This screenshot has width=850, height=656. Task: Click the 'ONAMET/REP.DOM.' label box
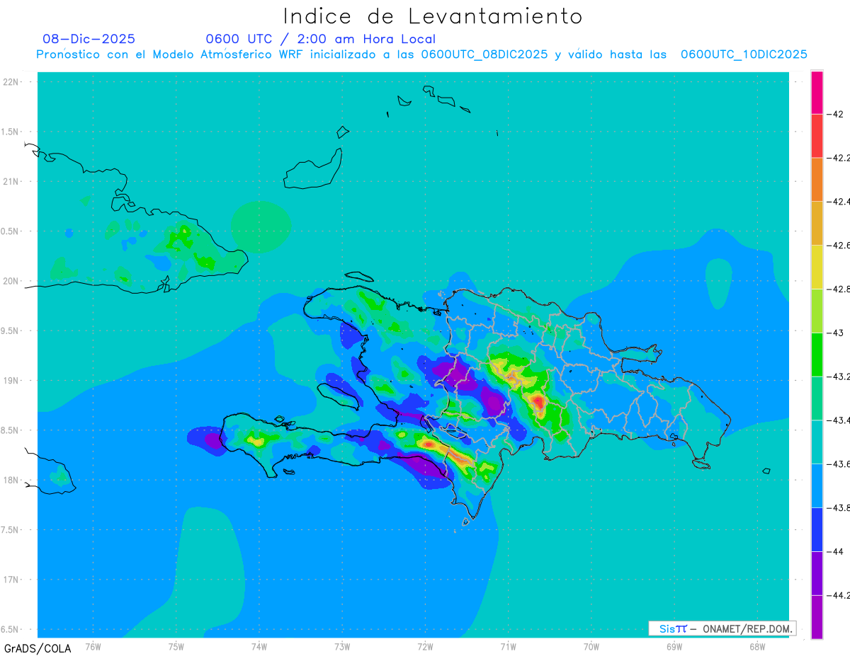[x=722, y=628]
